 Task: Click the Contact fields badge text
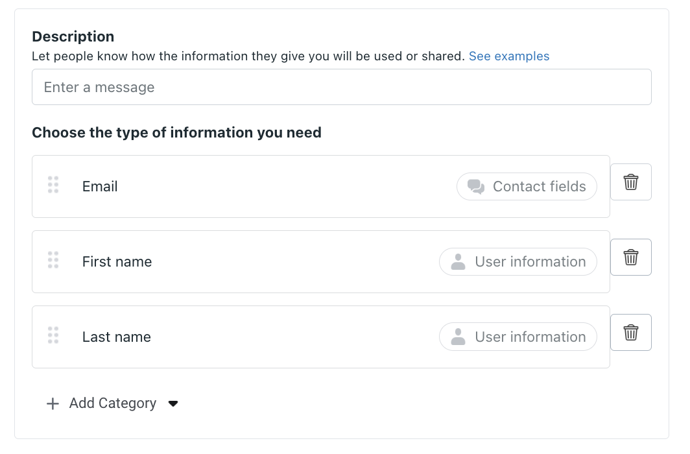[x=539, y=187]
